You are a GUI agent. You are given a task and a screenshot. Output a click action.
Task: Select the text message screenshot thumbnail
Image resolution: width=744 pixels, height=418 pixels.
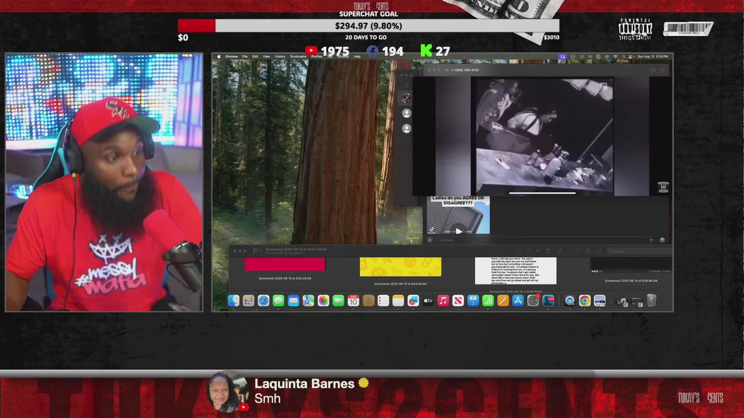pyautogui.click(x=516, y=271)
